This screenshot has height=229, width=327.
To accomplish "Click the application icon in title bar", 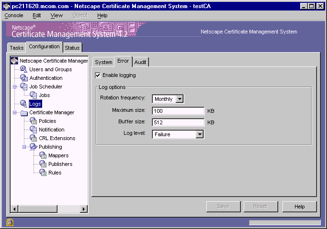I will [x=7, y=6].
